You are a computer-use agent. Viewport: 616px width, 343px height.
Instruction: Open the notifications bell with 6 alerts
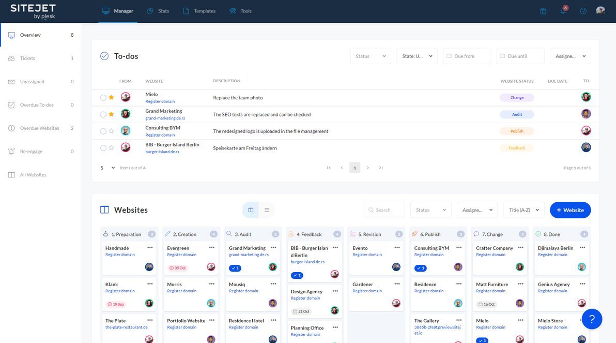564,10
